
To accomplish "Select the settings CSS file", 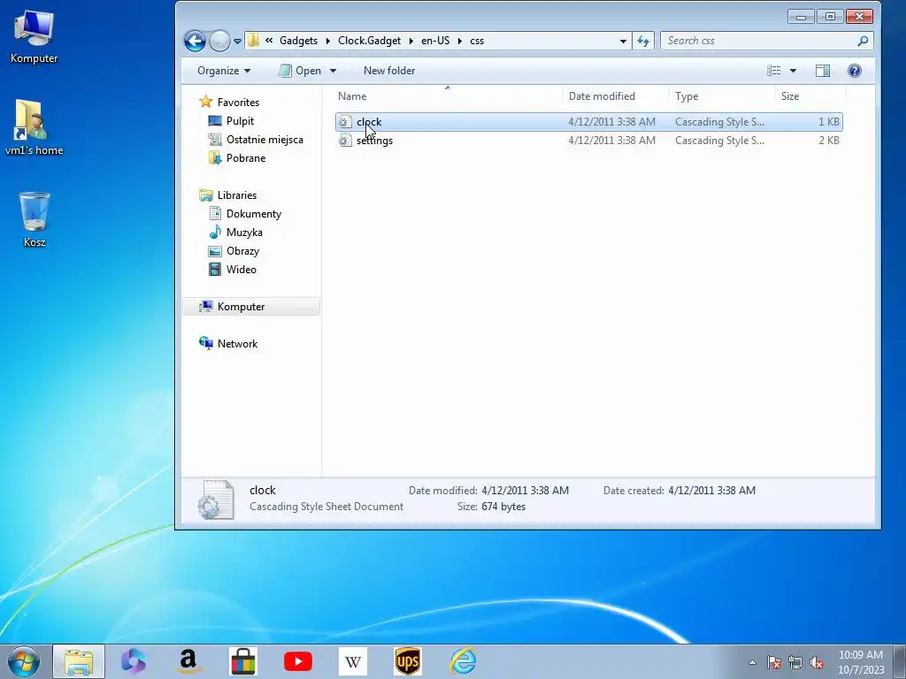I will coord(588,141).
